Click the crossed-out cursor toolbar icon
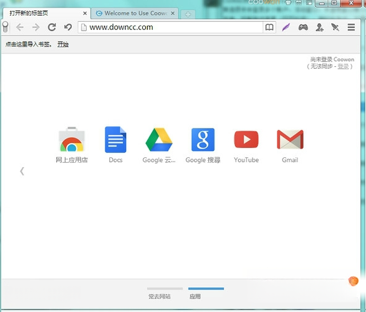 click(x=335, y=27)
